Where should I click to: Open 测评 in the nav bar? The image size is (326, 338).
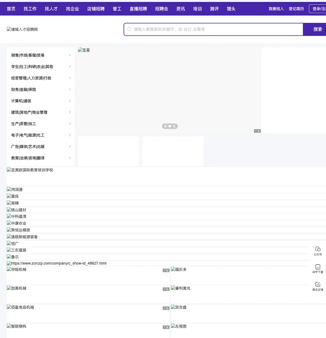click(214, 9)
